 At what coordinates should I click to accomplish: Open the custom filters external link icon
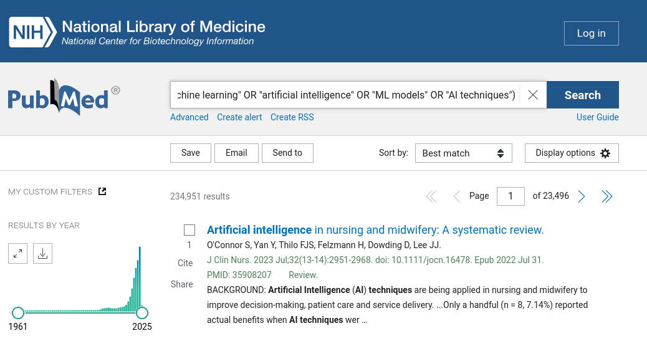(102, 191)
